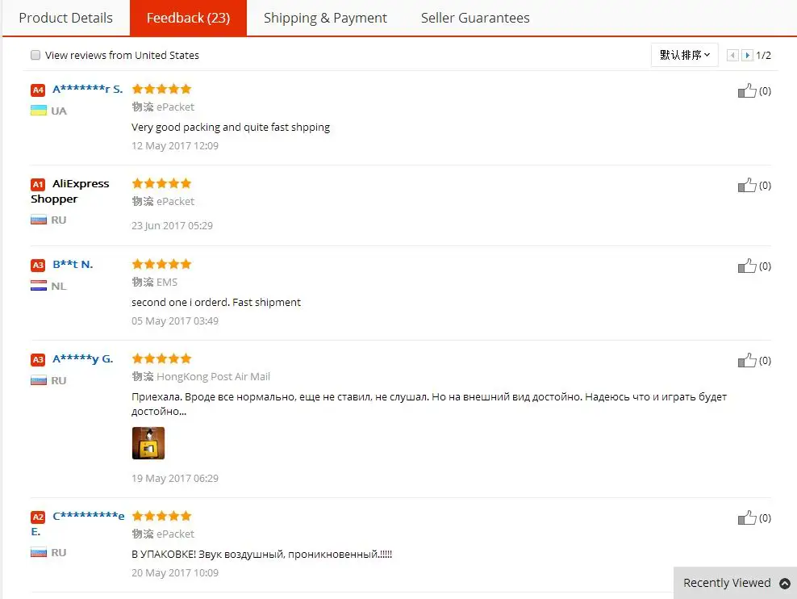Click thumbs-up on A*******r S. review
The image size is (797, 599).
pyautogui.click(x=747, y=90)
